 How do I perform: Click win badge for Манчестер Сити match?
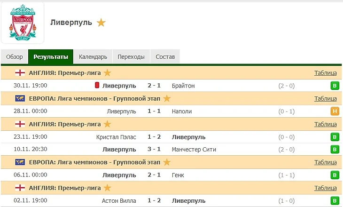pyautogui.click(x=335, y=150)
